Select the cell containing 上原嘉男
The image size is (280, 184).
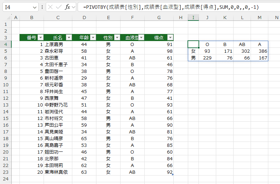click(58, 44)
